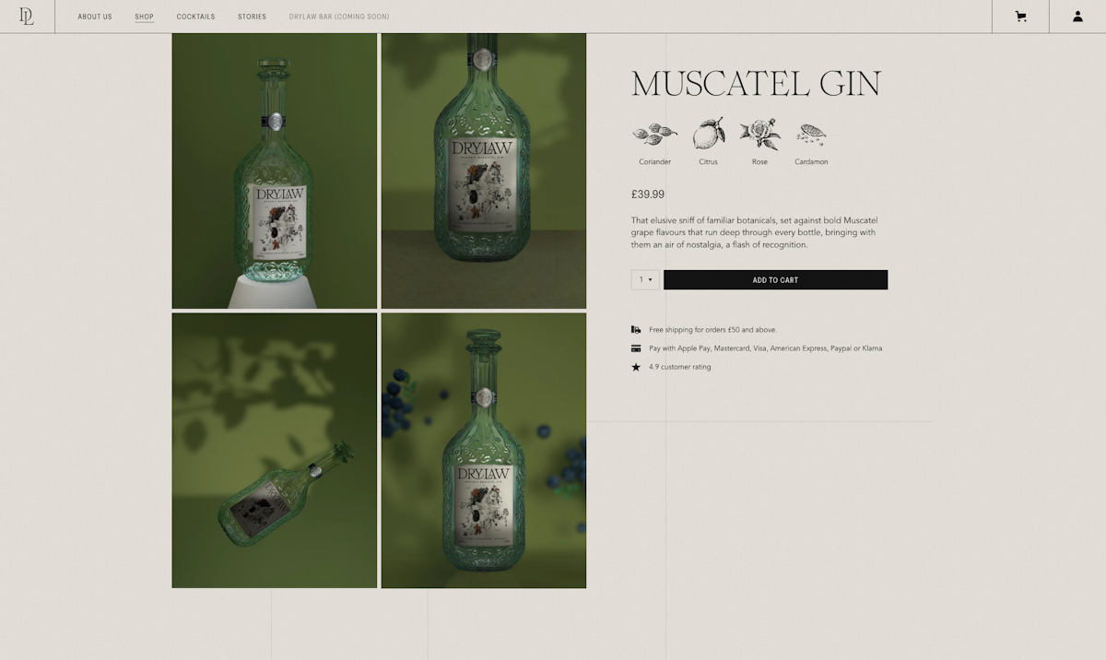Click the Cardamon botanical icon
Image resolution: width=1106 pixels, height=660 pixels.
click(811, 135)
